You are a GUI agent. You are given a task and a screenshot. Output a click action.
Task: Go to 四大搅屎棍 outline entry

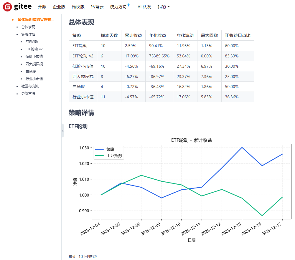tap(34, 64)
